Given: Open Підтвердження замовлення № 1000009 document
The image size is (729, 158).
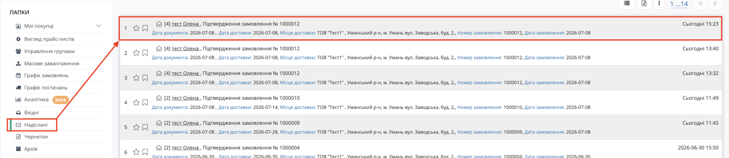Looking at the screenshot, I should [x=251, y=123].
